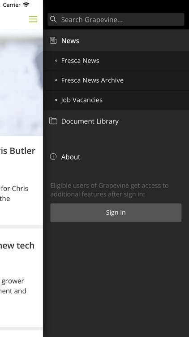Image resolution: width=189 pixels, height=337 pixels.
Task: Tap the magnifying glass search icon
Action: pyautogui.click(x=53, y=19)
